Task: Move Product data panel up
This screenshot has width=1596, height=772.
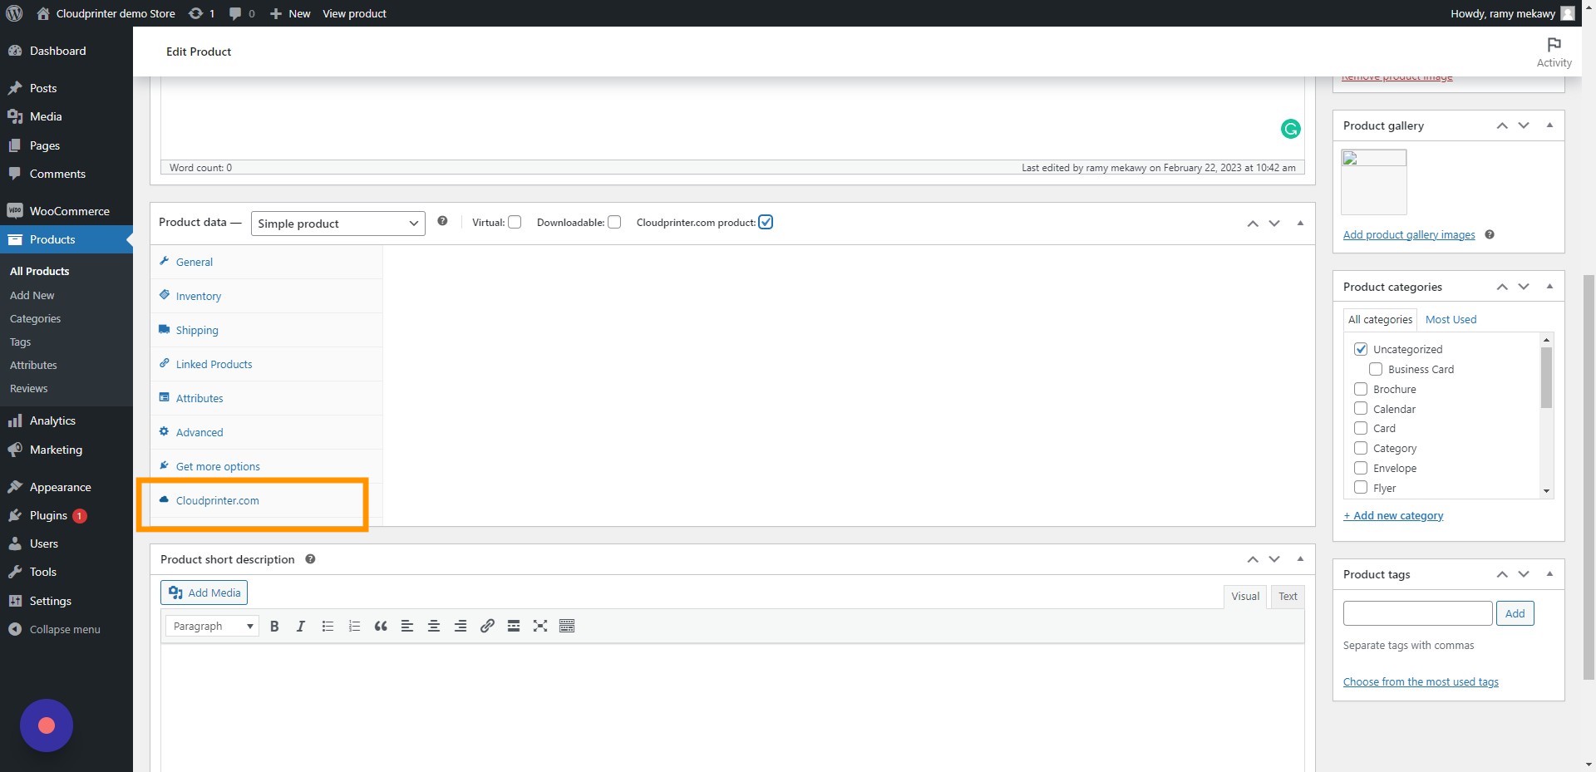Action: [x=1253, y=224]
